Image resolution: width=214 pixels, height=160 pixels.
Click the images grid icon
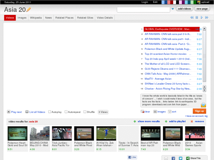[x=155, y=112]
